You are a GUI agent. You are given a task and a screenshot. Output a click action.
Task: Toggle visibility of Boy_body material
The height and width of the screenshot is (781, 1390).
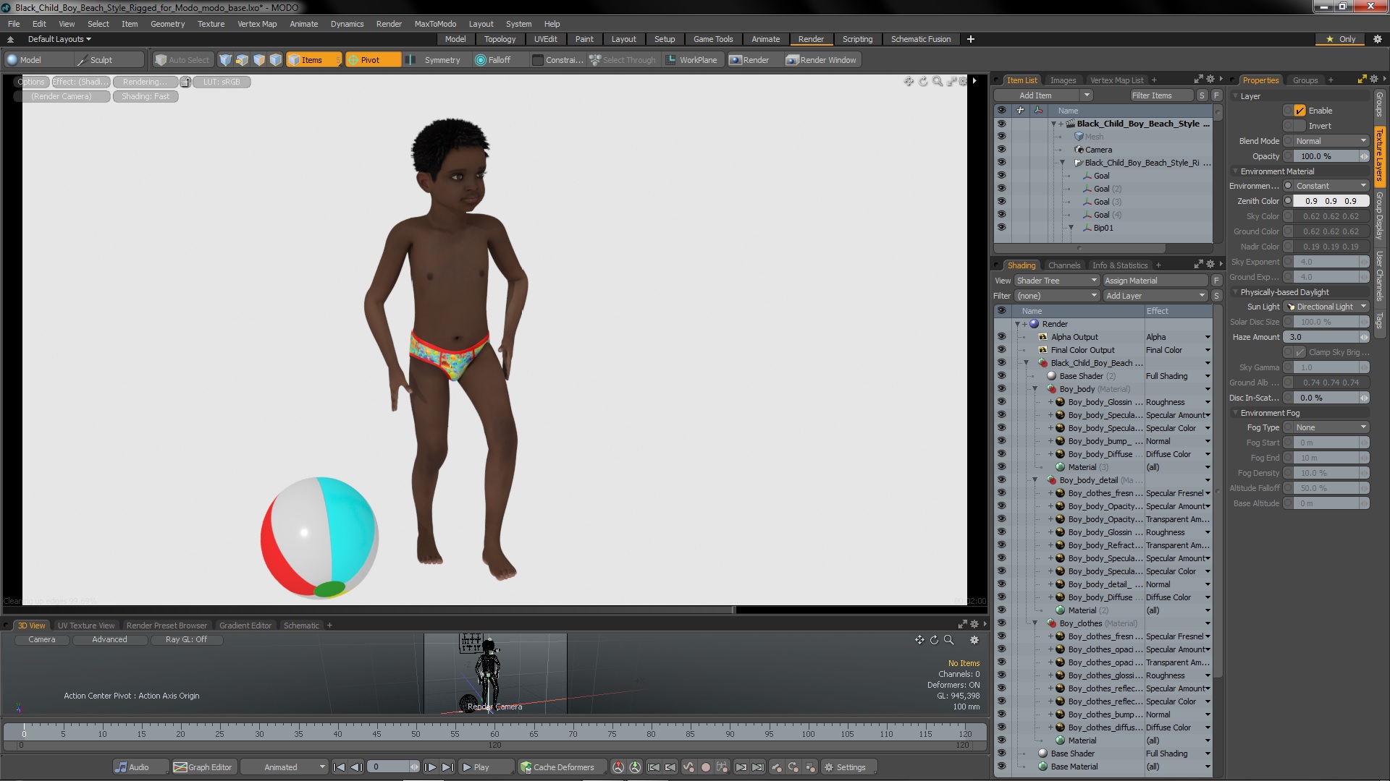click(1001, 389)
